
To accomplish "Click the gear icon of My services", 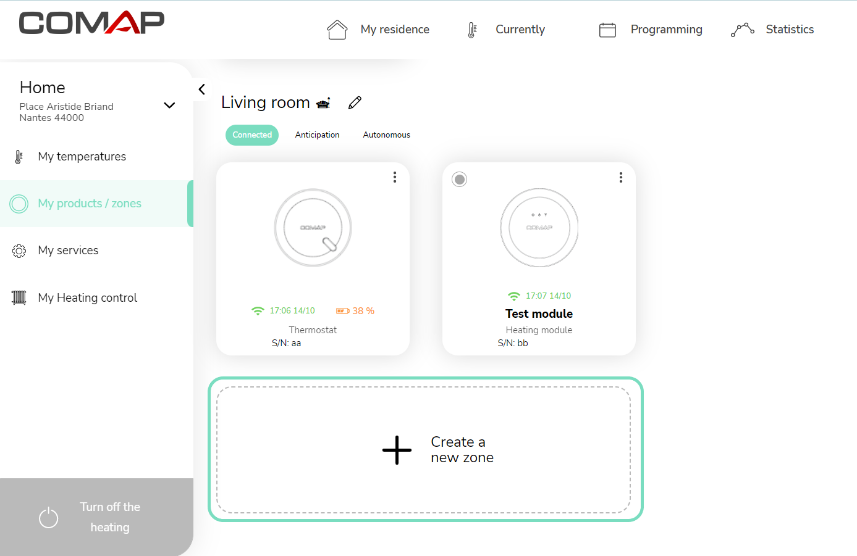I will coord(19,251).
